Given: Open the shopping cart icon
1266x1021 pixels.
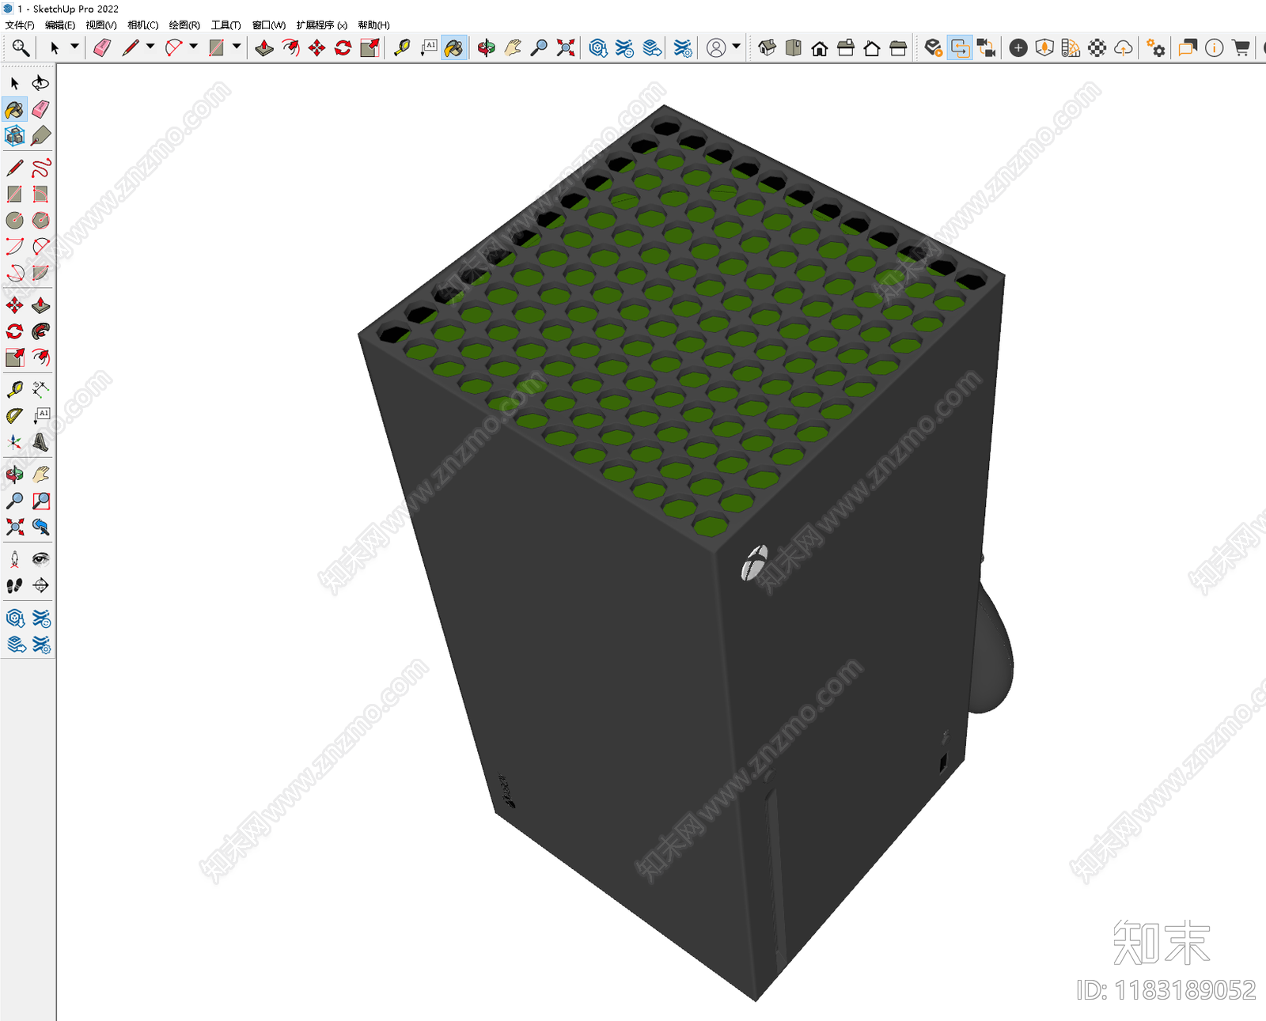Looking at the screenshot, I should (x=1241, y=48).
